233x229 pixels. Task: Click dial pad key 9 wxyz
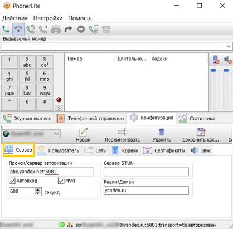45,90
